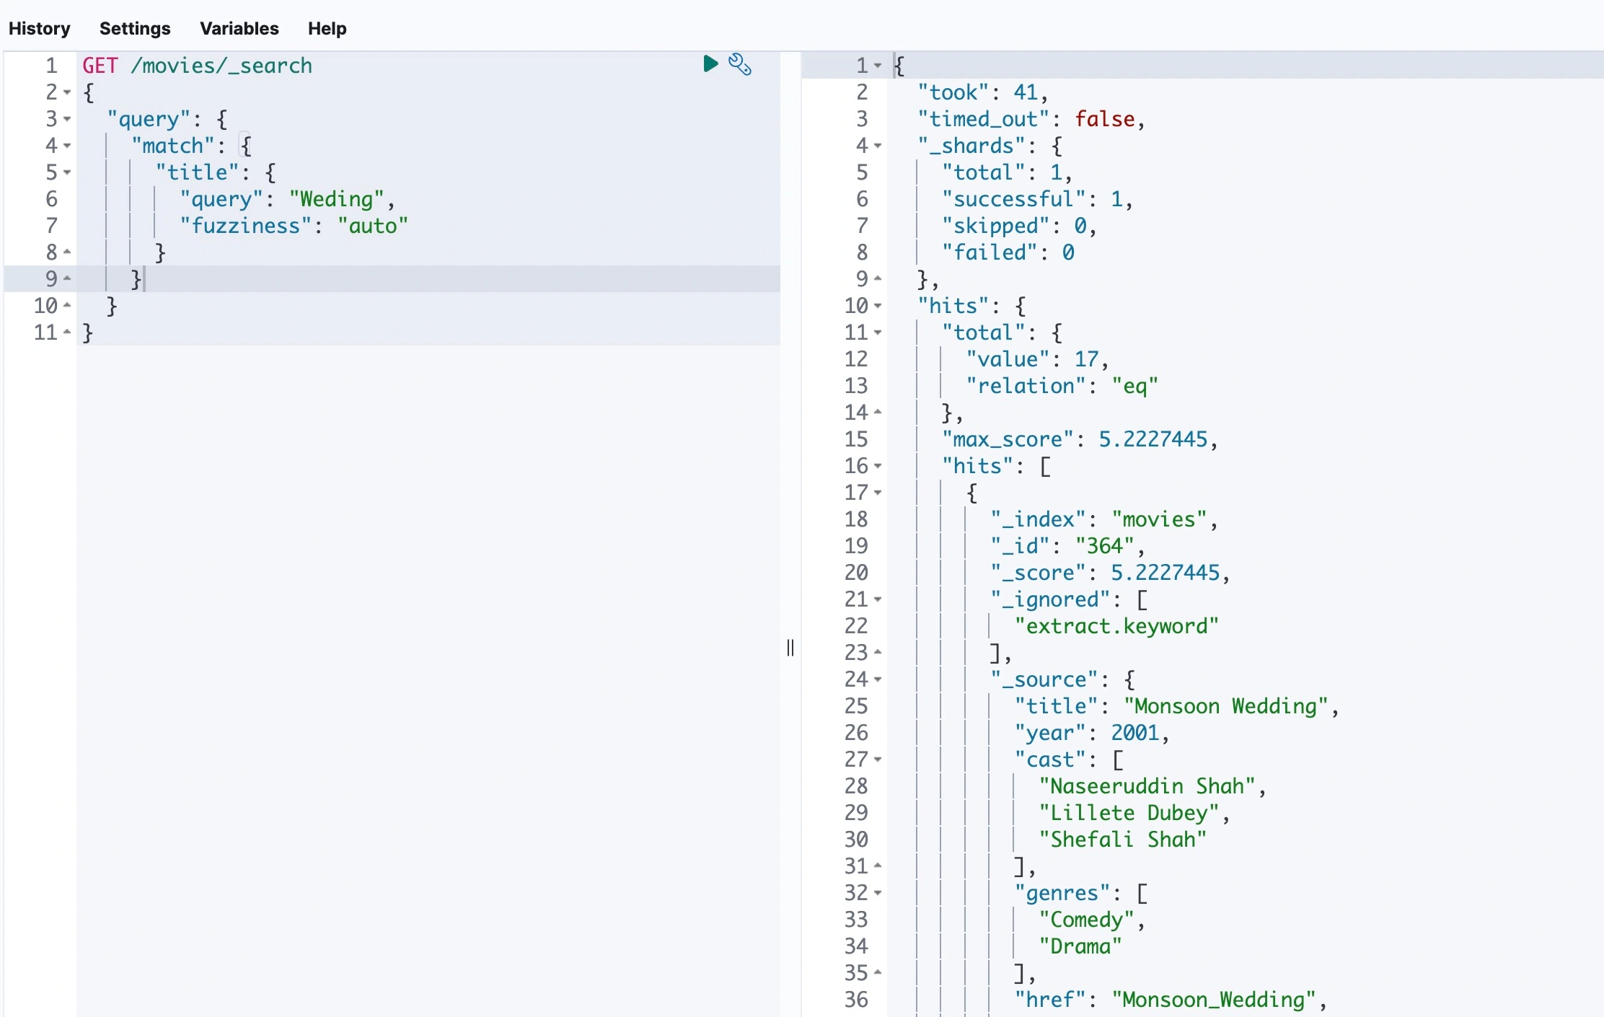This screenshot has width=1604, height=1017.
Task: Collapse the "match" block fold arrow in the request
Action: coord(67,146)
